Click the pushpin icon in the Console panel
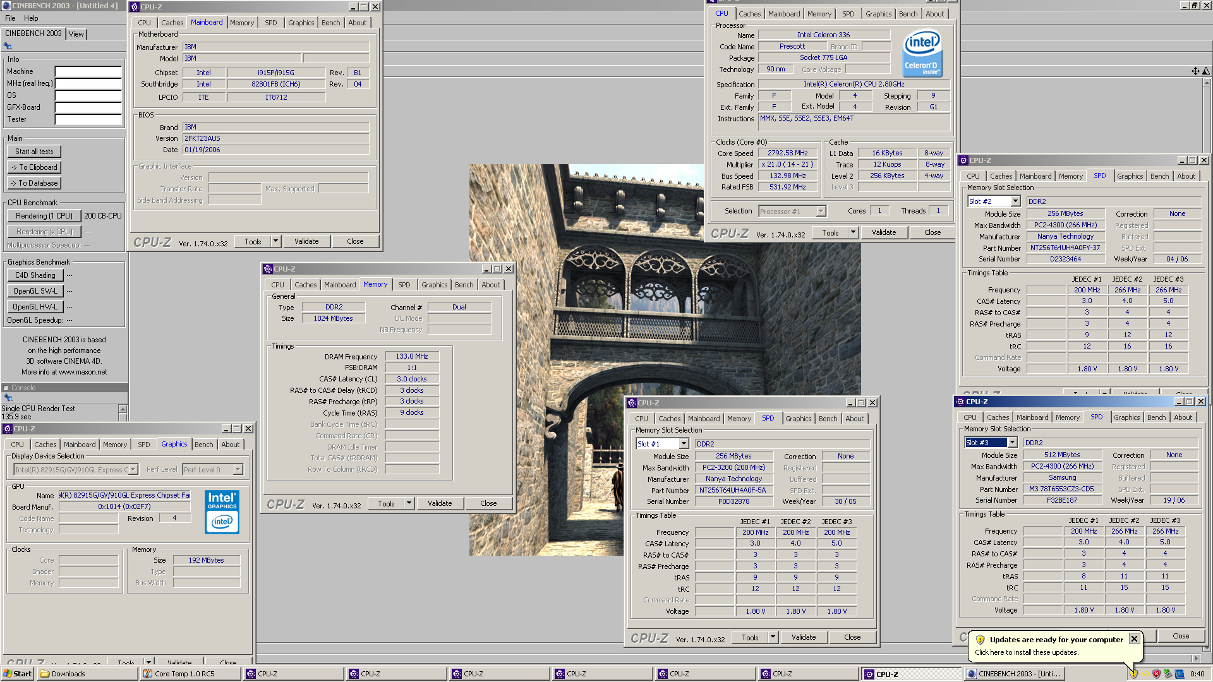 coord(8,398)
